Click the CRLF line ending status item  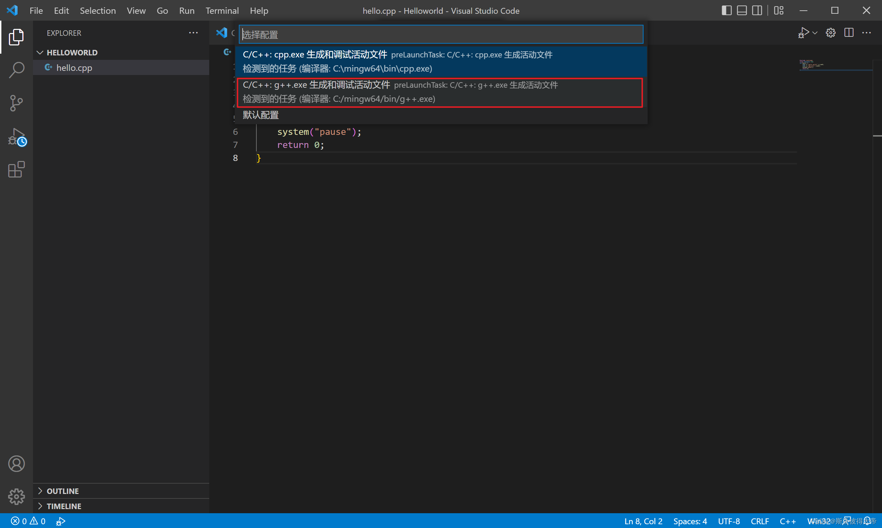[759, 521]
